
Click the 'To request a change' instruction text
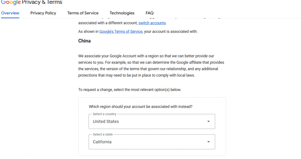[x=130, y=90]
